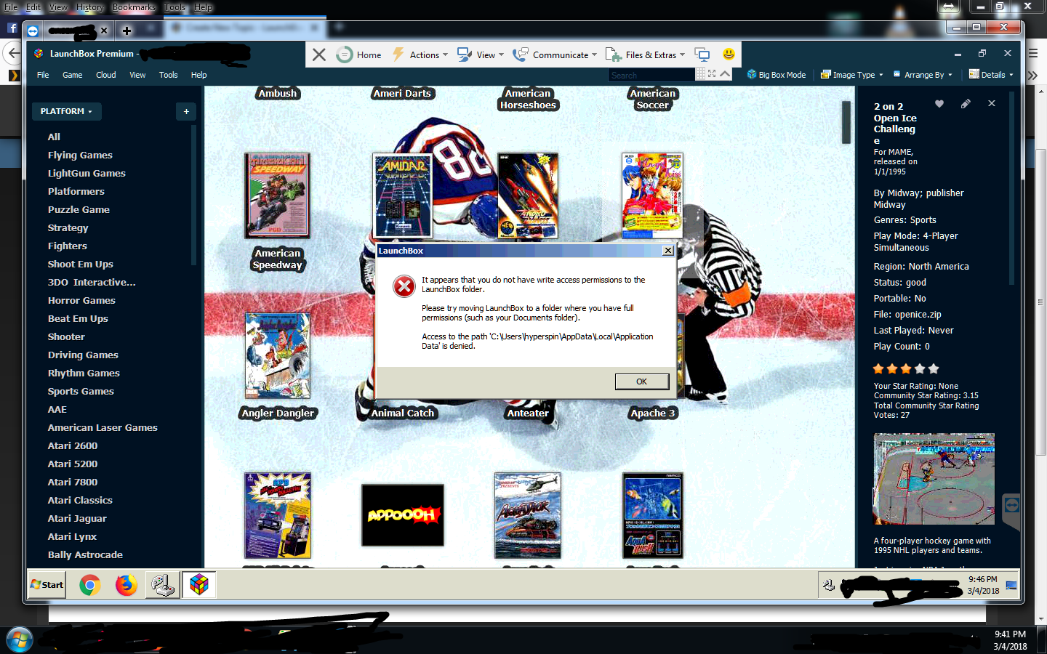Click the remote desktop show-desktop icon
The height and width of the screenshot is (654, 1047).
pos(1011,585)
